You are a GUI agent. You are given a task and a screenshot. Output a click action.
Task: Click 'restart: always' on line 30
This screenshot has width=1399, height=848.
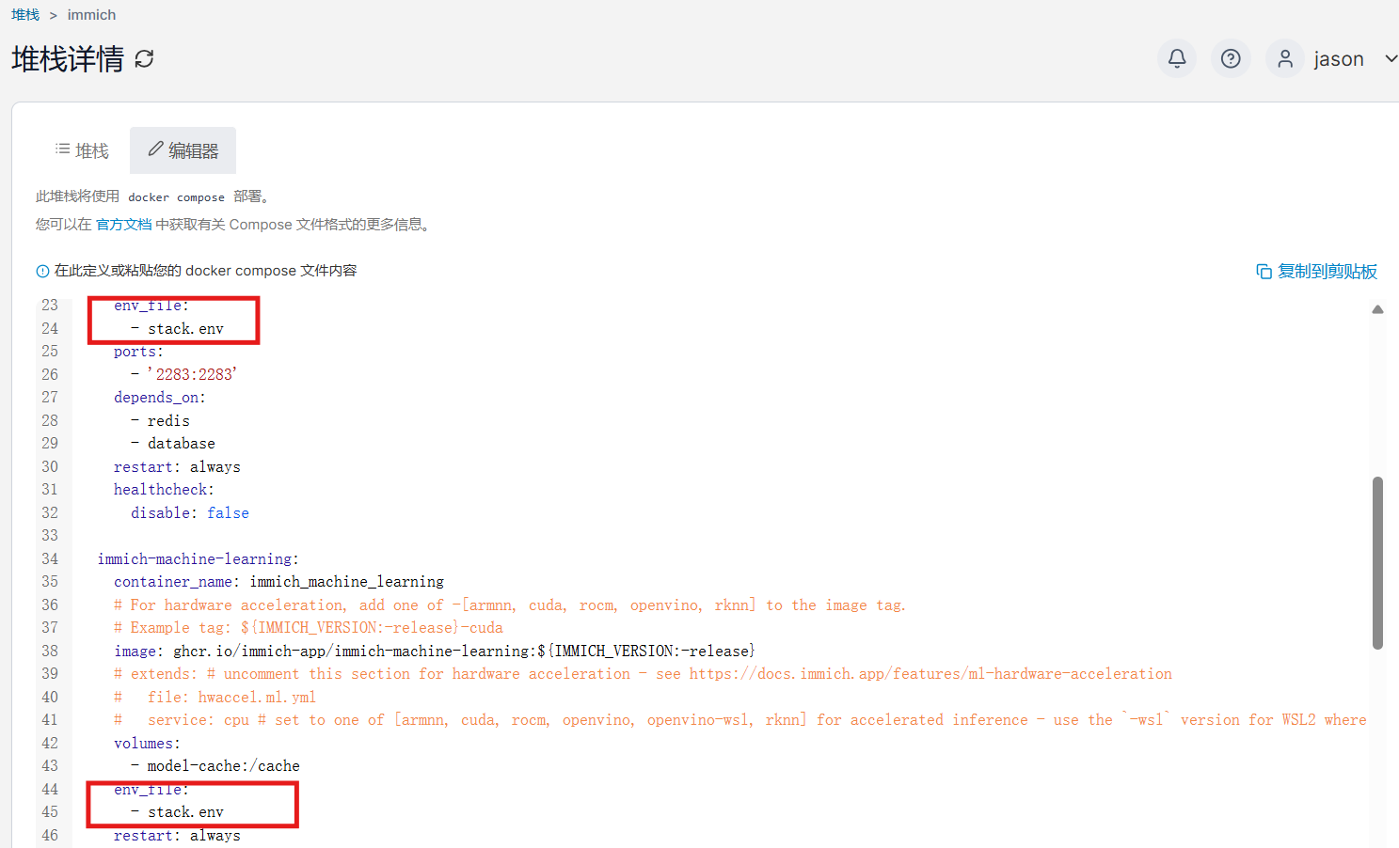coord(177,467)
